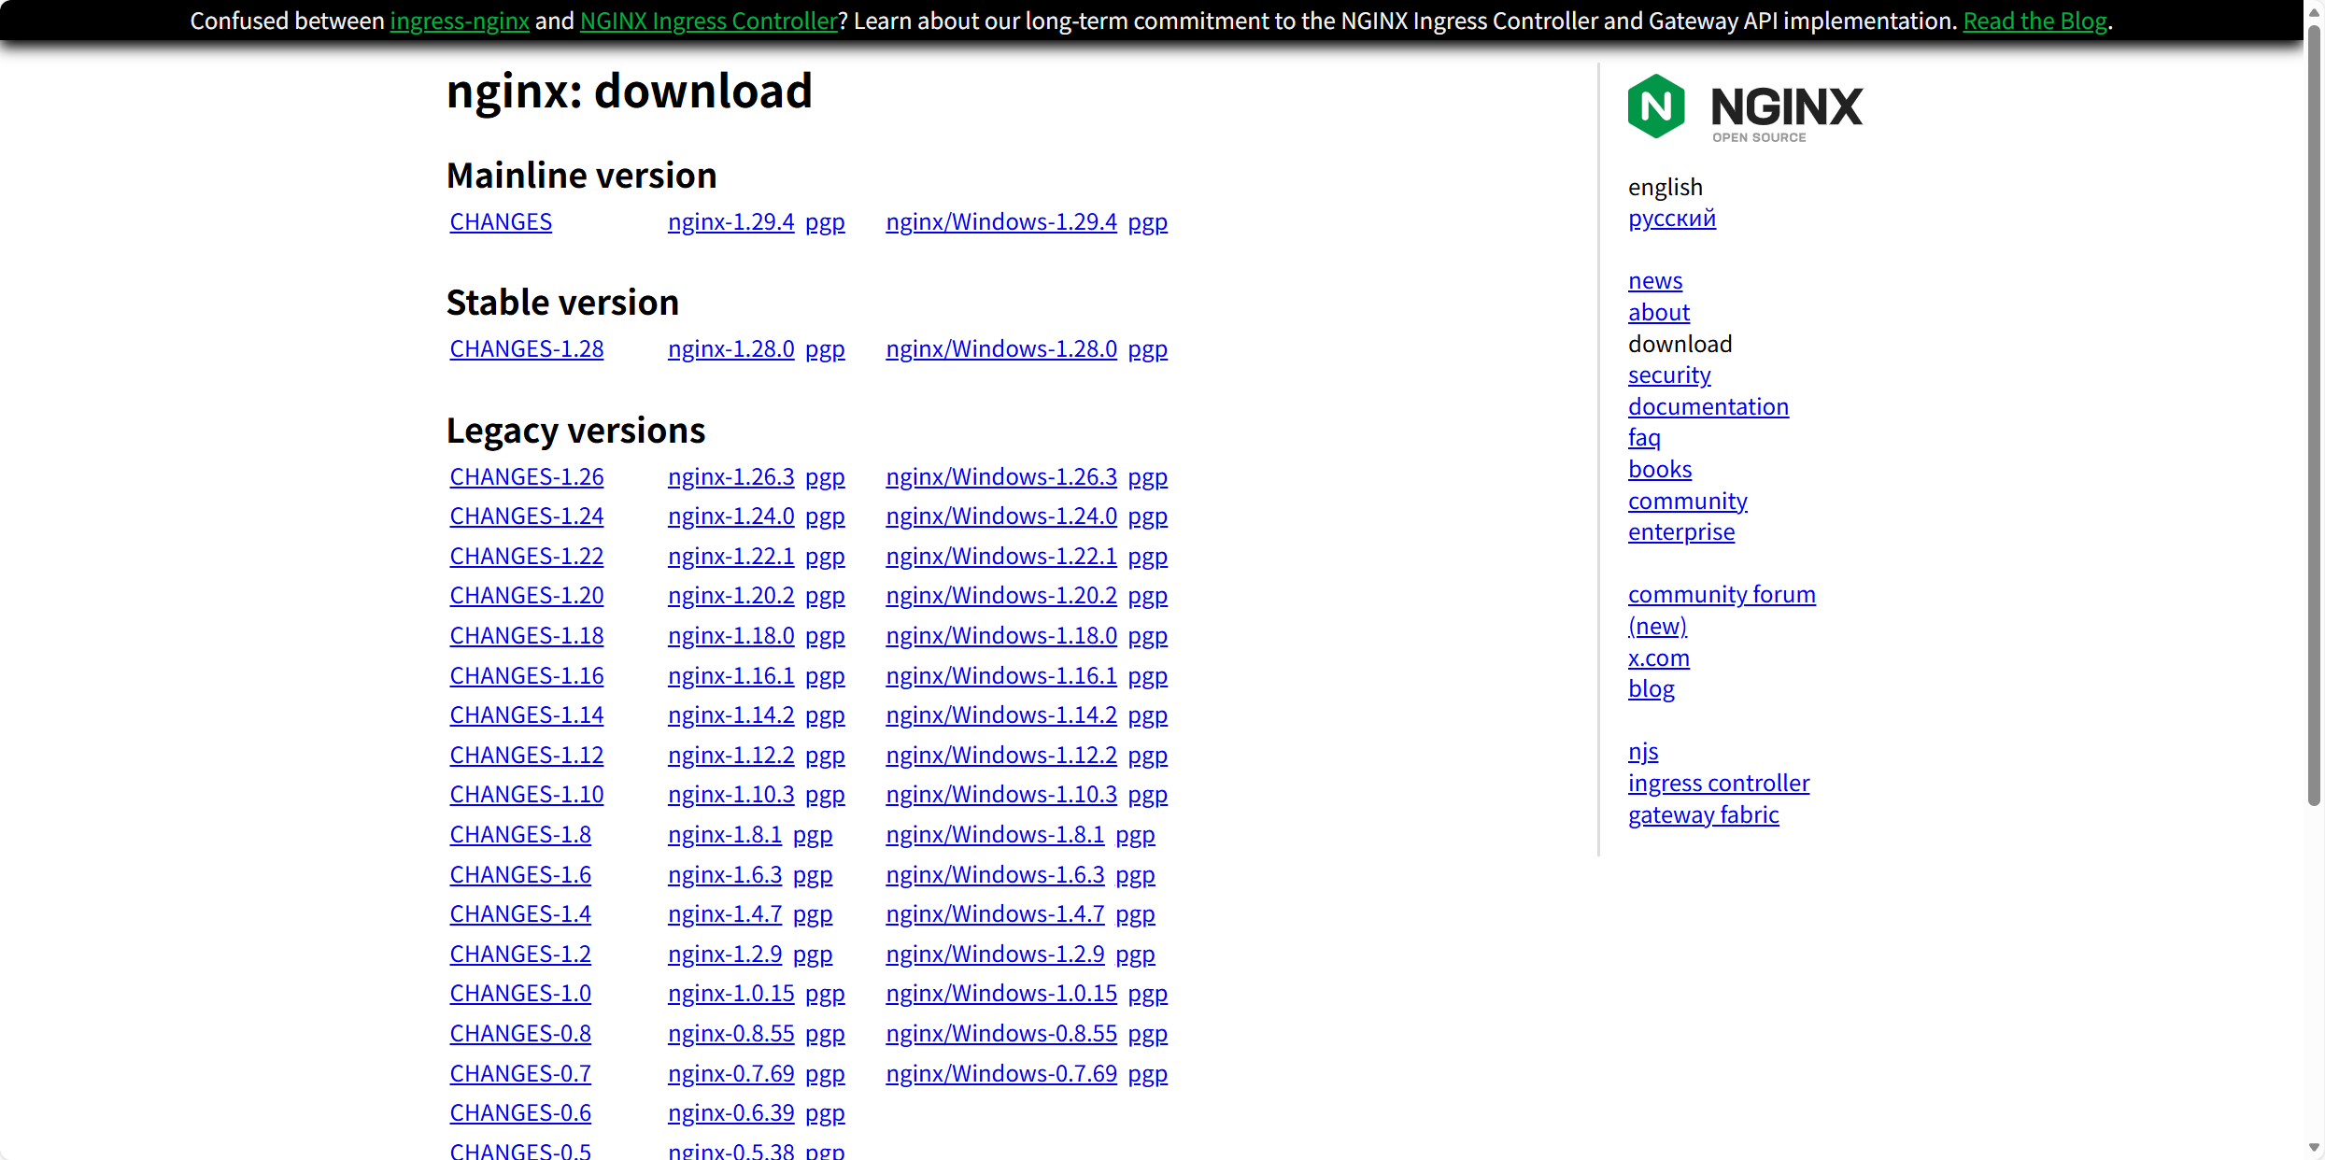Viewport: 2325px width, 1160px height.
Task: Click the NGINX hexagon logo icon
Action: pyautogui.click(x=1655, y=106)
